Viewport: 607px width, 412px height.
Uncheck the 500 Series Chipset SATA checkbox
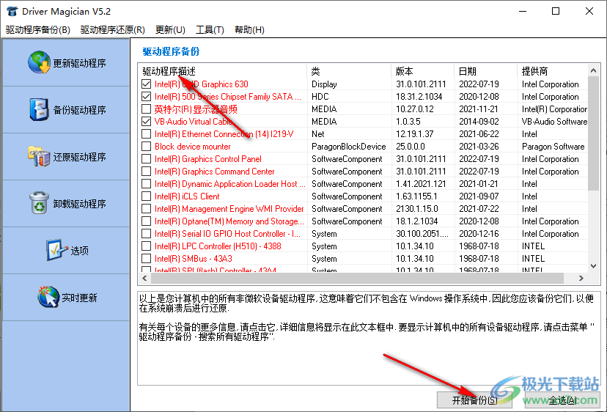[147, 97]
